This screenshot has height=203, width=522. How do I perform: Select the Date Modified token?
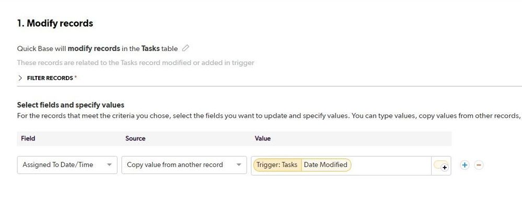click(326, 165)
